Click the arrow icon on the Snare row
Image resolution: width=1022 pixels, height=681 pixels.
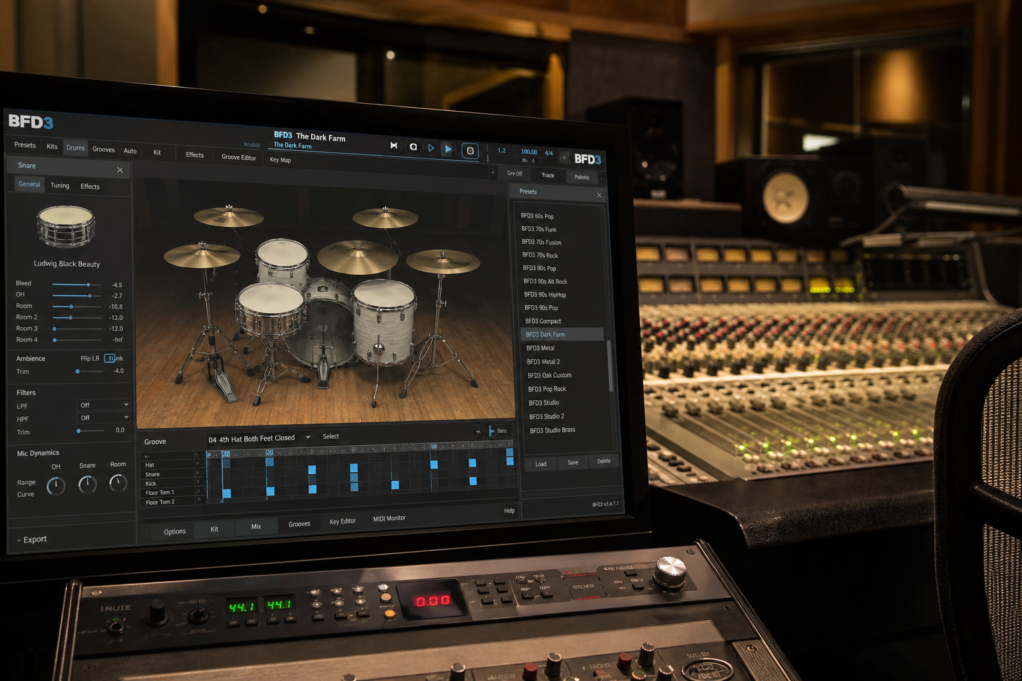198,472
